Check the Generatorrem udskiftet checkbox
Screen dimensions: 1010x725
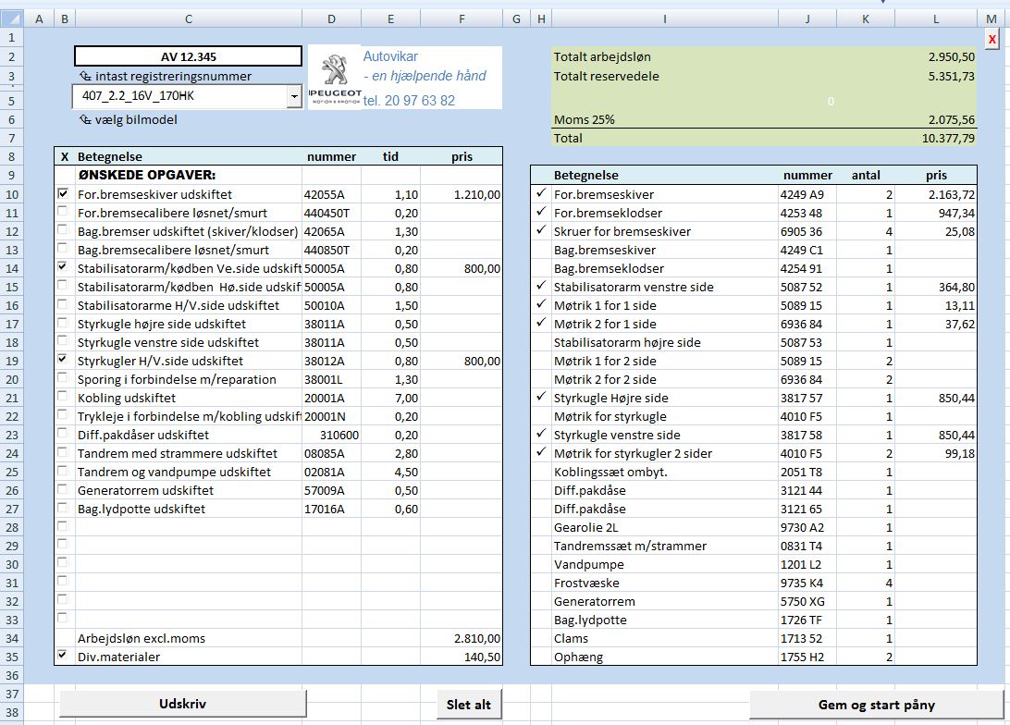point(63,488)
